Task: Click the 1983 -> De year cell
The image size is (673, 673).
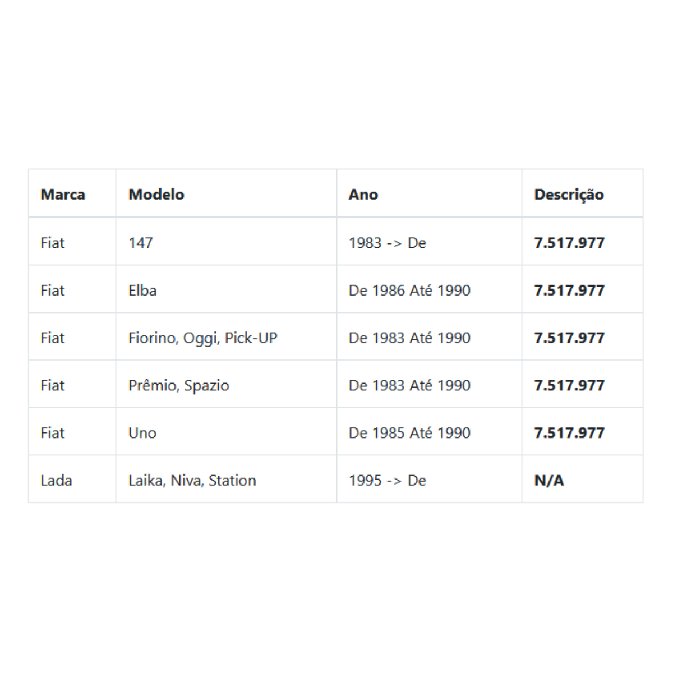Action: click(x=429, y=242)
